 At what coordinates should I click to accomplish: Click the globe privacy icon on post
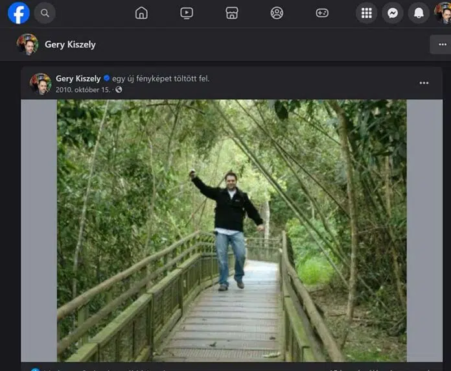(x=119, y=90)
